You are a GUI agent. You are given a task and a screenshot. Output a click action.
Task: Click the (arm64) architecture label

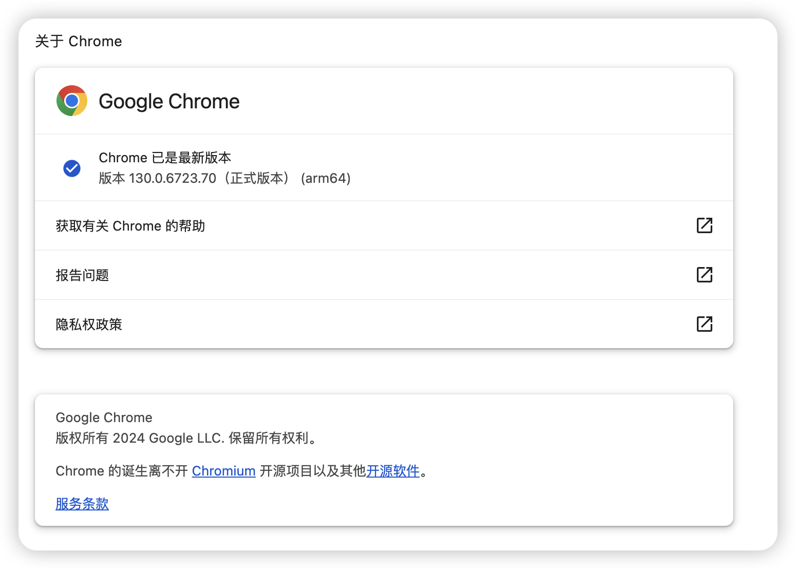click(x=326, y=178)
